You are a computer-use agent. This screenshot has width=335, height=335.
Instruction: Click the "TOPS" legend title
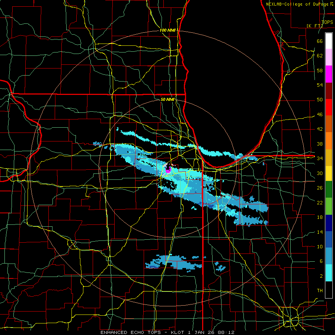tap(327, 22)
